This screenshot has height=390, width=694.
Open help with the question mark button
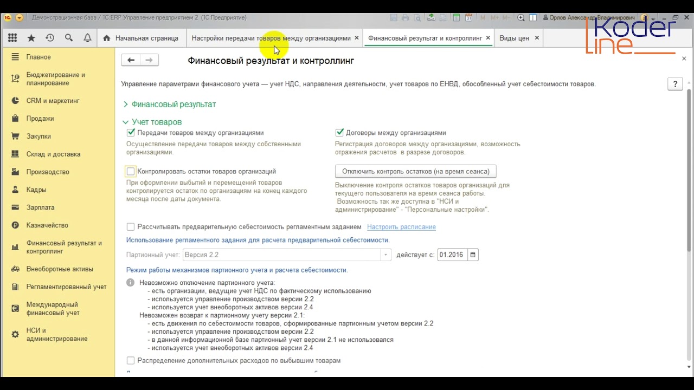click(675, 84)
